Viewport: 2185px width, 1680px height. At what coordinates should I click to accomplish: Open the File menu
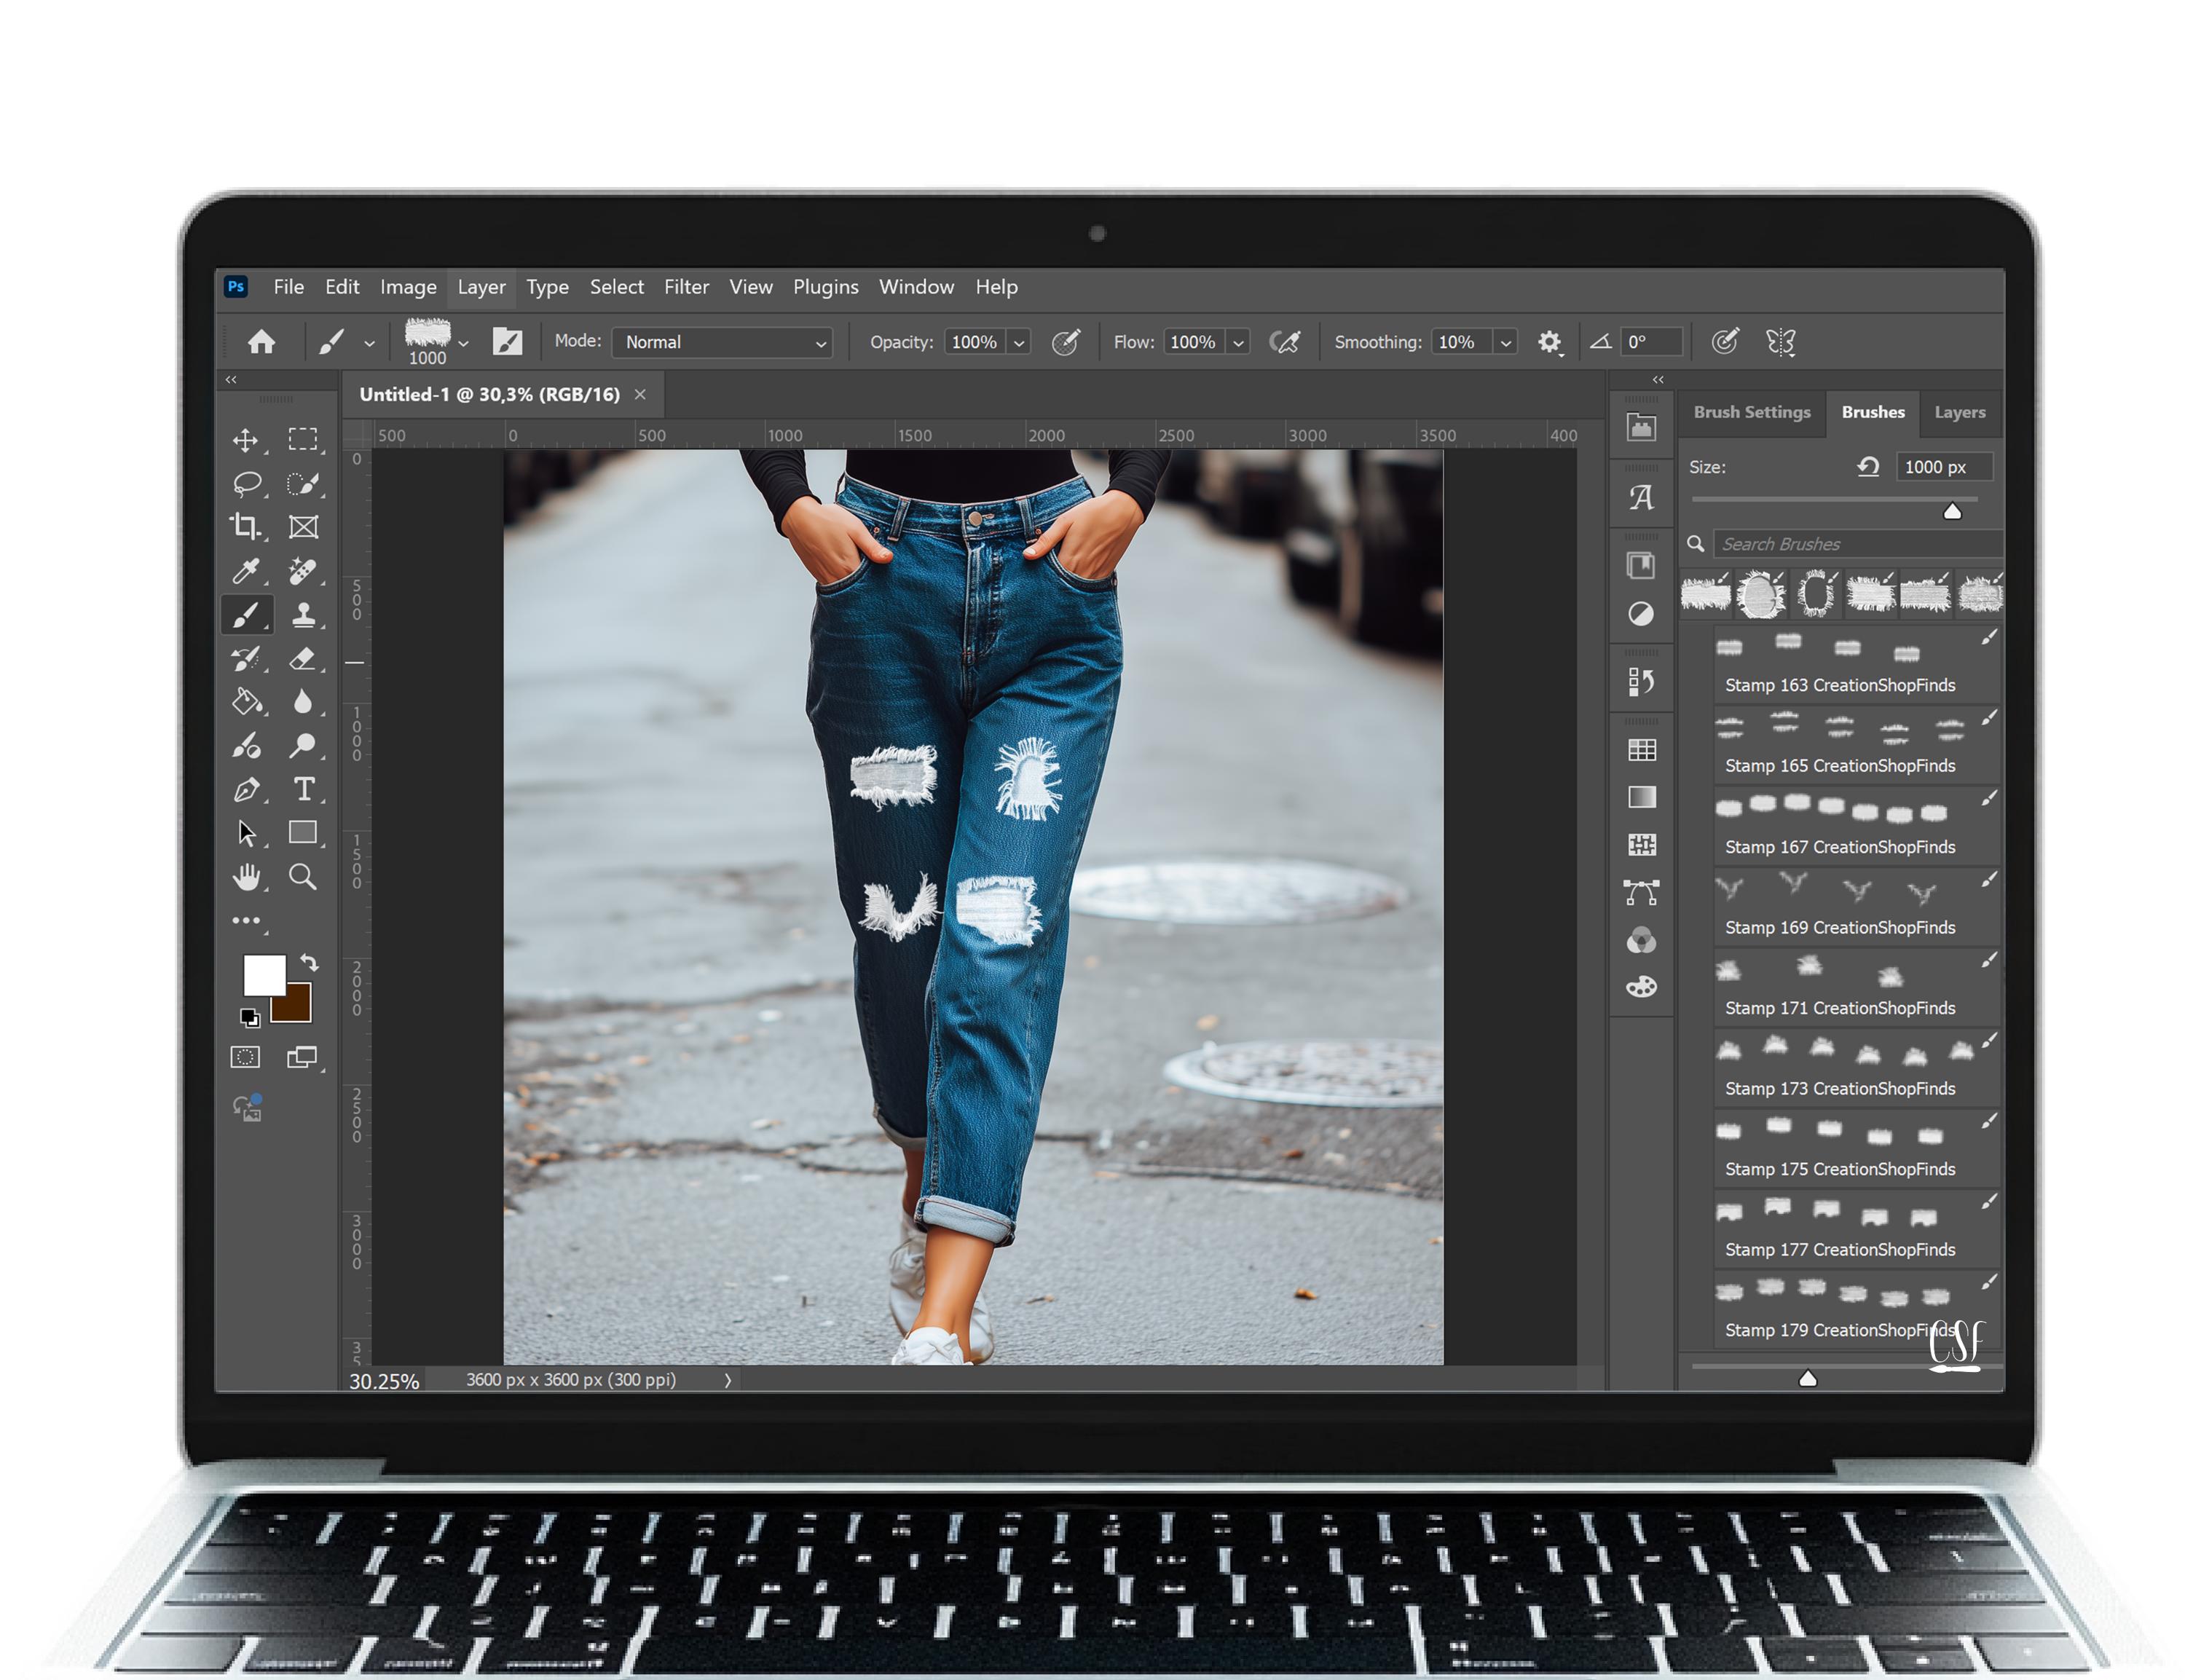289,287
